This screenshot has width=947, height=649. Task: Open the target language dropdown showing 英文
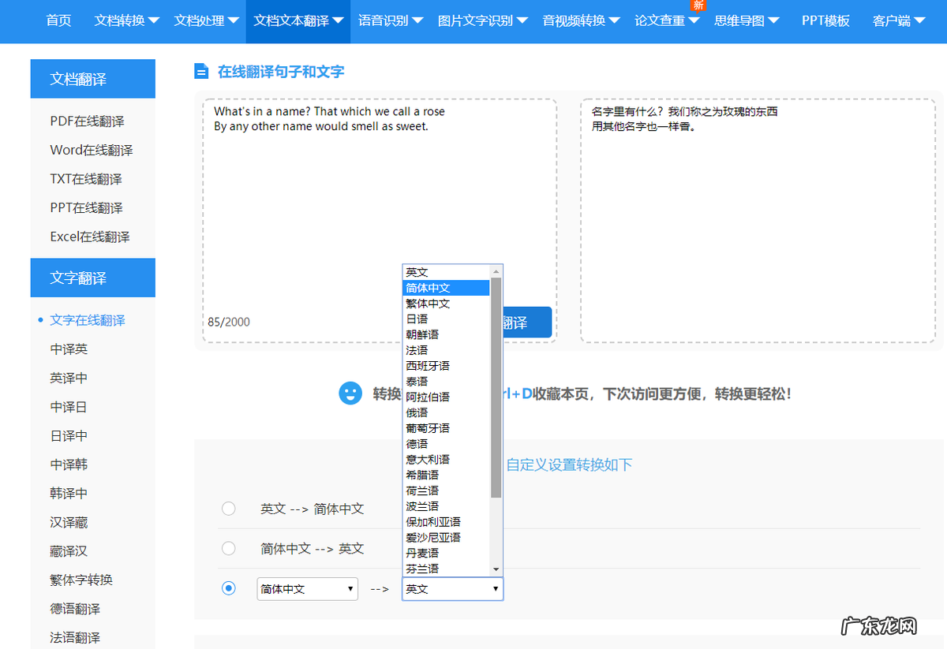pyautogui.click(x=452, y=588)
